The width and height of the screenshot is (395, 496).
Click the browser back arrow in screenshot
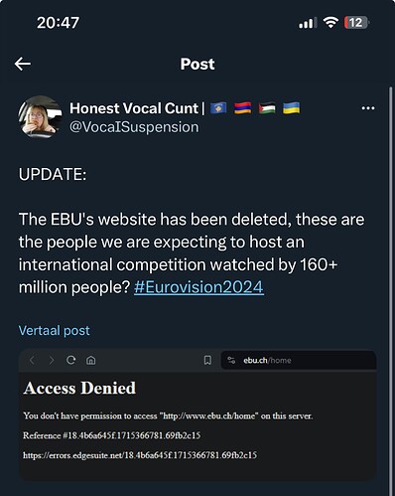click(32, 360)
